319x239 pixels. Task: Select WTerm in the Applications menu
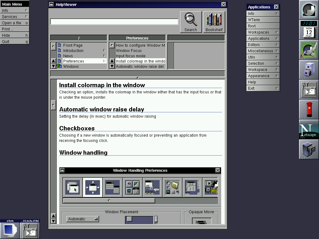[263, 20]
